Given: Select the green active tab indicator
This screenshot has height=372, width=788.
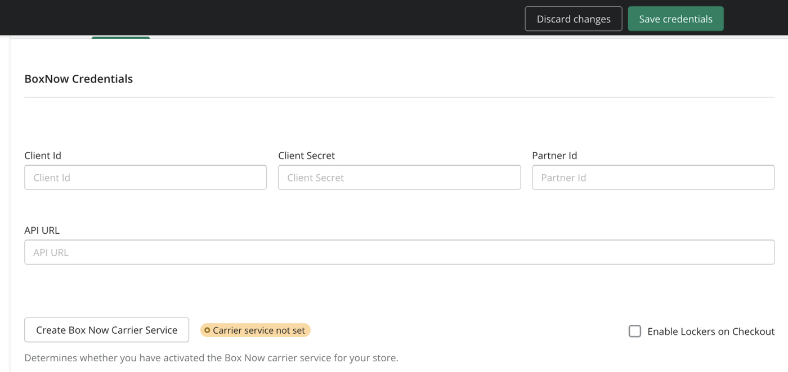Looking at the screenshot, I should pyautogui.click(x=120, y=38).
